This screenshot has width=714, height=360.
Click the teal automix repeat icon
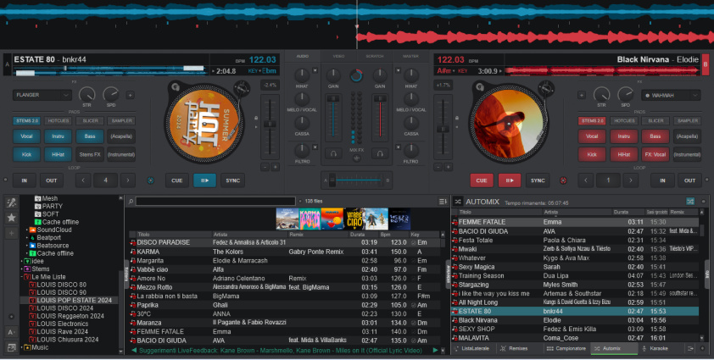click(x=690, y=201)
